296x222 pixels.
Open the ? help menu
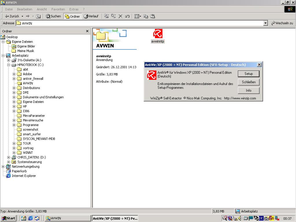(84, 9)
